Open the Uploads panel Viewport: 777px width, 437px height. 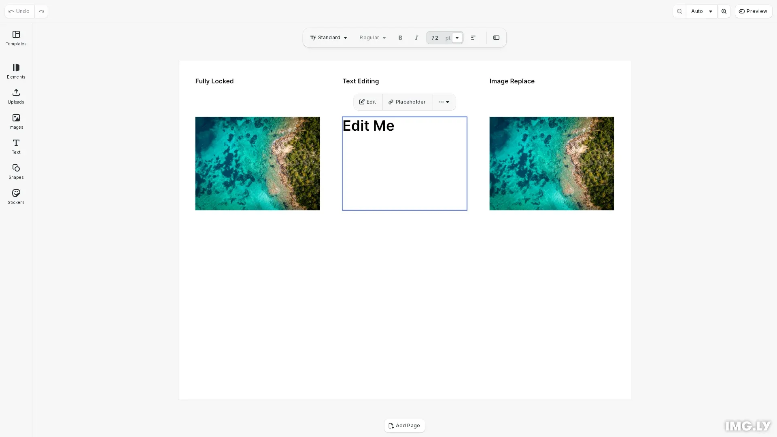pyautogui.click(x=16, y=96)
